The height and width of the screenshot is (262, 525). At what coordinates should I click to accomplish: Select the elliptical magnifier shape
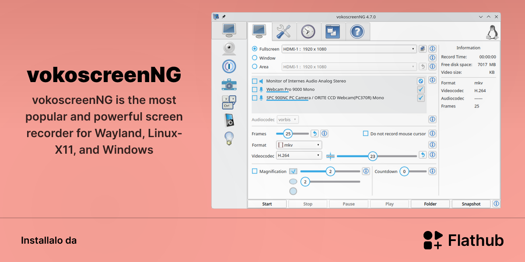tap(293, 181)
